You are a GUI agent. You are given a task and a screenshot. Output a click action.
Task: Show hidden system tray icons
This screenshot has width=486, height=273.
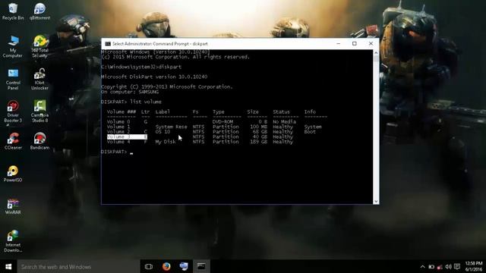422,266
